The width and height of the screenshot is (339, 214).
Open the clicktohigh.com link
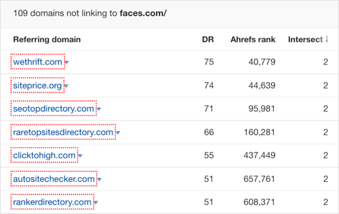pos(44,155)
